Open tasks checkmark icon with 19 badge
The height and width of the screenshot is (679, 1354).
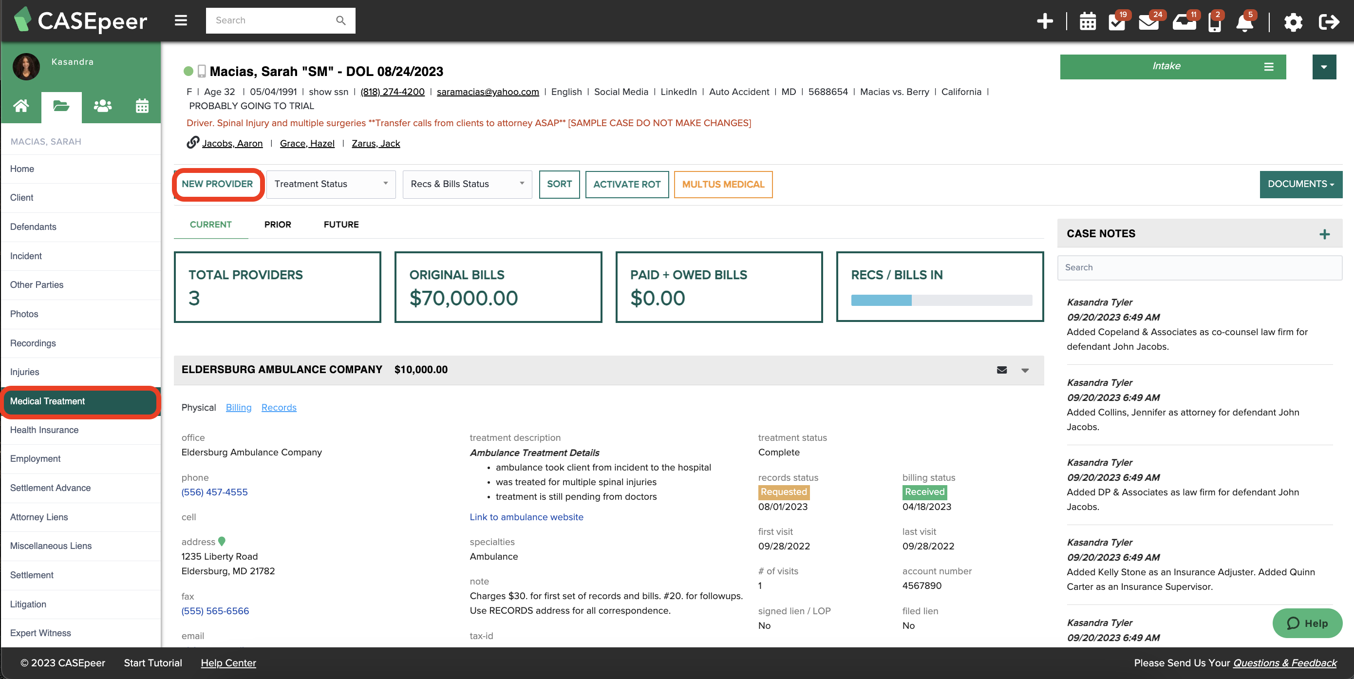[x=1116, y=22]
